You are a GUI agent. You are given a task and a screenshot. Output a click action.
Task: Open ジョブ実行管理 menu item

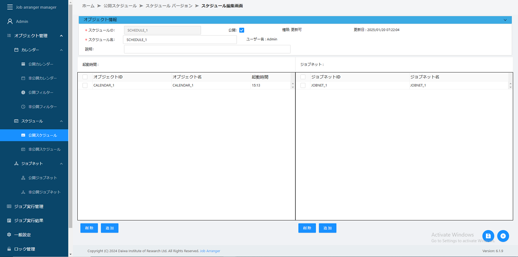pyautogui.click(x=29, y=207)
